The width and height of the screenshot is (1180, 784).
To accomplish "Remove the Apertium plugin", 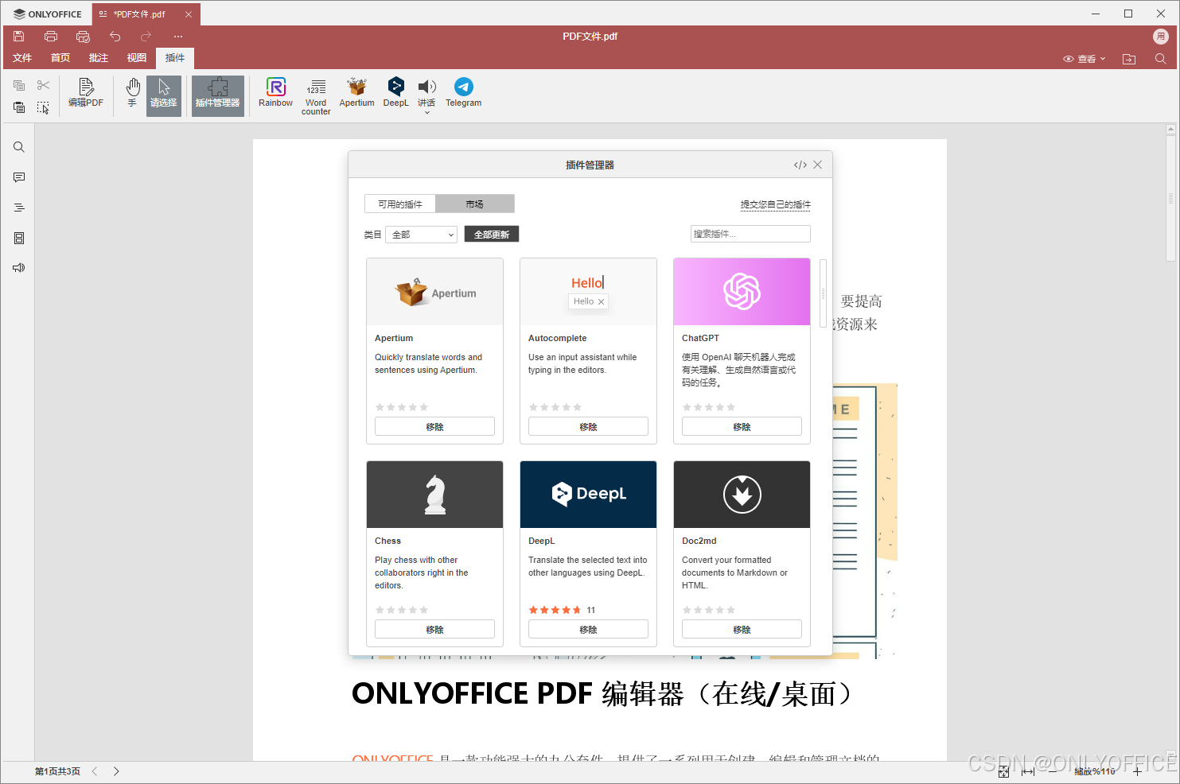I will pyautogui.click(x=434, y=427).
